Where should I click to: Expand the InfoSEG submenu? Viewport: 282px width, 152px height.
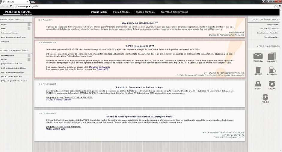point(29,24)
